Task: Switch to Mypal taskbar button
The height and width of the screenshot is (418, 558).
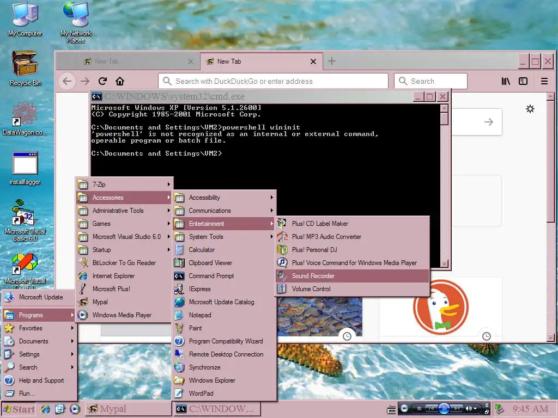Action: (x=128, y=409)
